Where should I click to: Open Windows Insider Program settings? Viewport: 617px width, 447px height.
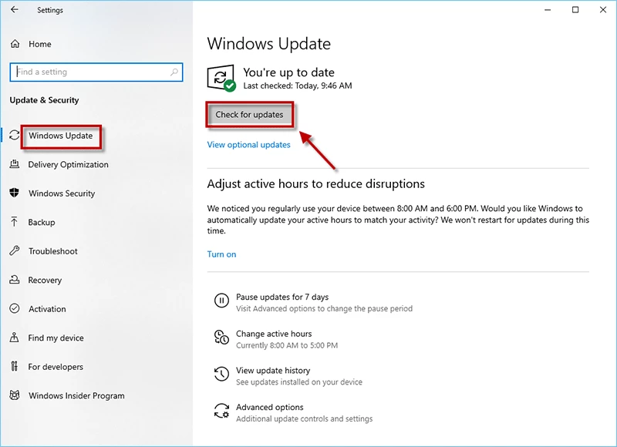(76, 396)
